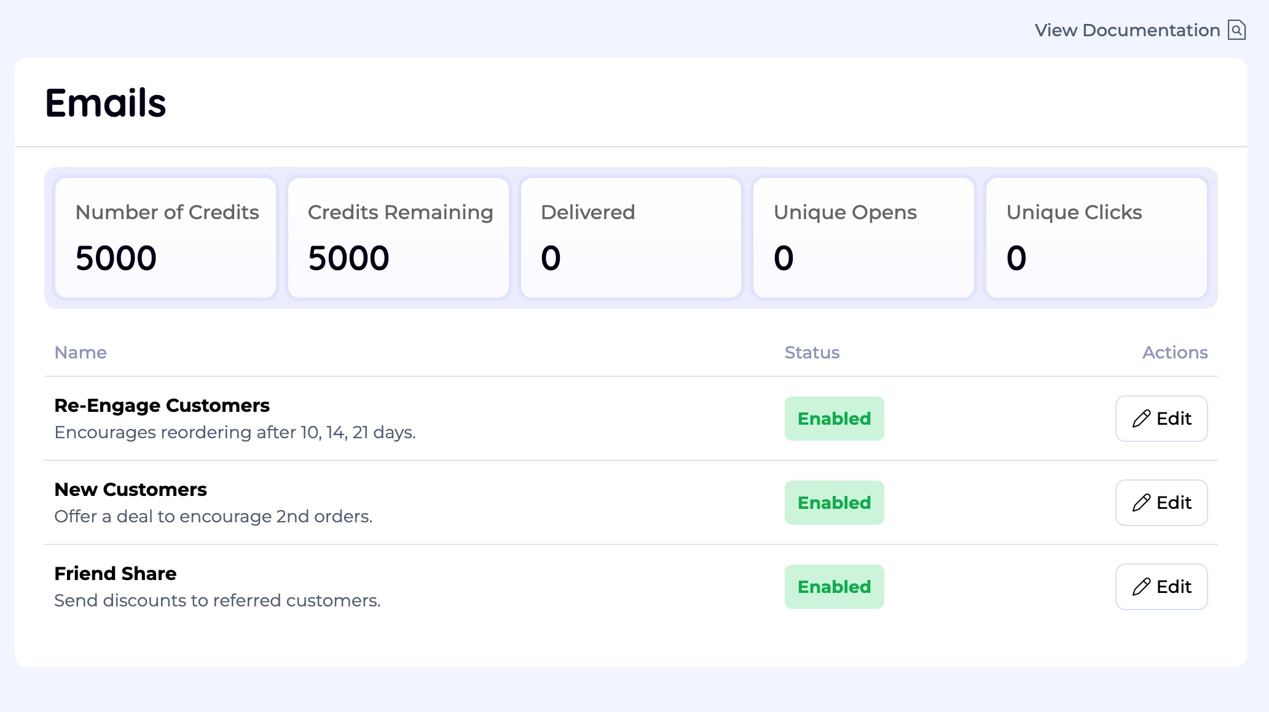
Task: Select the Credits Remaining card
Action: 398,238
